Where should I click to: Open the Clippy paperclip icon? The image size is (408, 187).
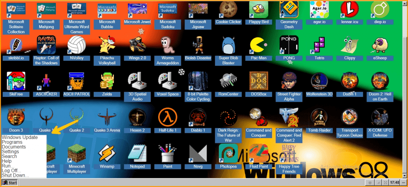coord(350,45)
